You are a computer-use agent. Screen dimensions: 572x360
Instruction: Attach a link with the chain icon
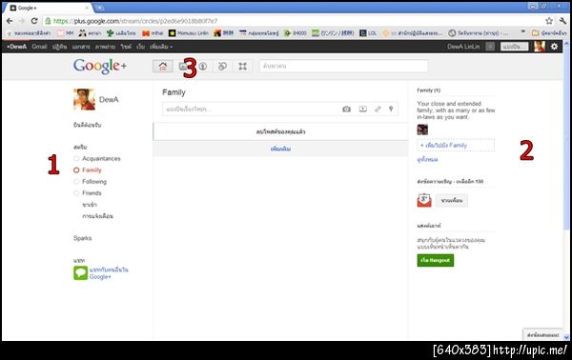coord(378,109)
